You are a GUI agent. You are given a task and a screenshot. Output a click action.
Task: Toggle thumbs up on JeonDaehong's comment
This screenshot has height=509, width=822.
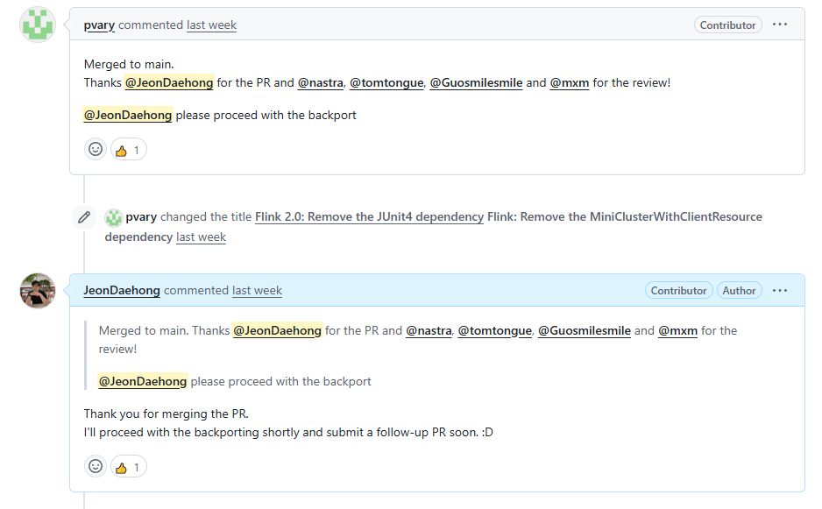point(129,467)
